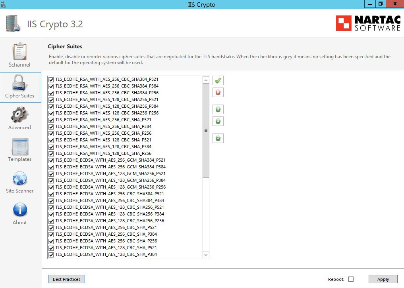Select row TLS_ECDHE_ECDSA_WITH_AES_256_CBC_SHA_P521

pos(125,228)
